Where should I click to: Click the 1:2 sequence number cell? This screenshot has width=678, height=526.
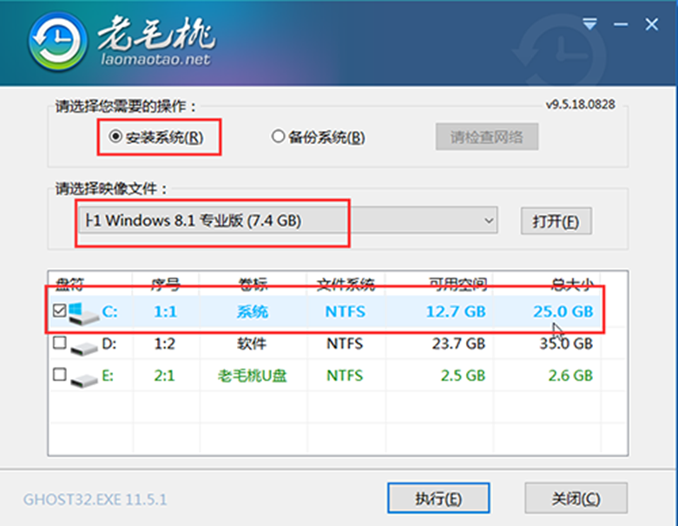(x=165, y=344)
